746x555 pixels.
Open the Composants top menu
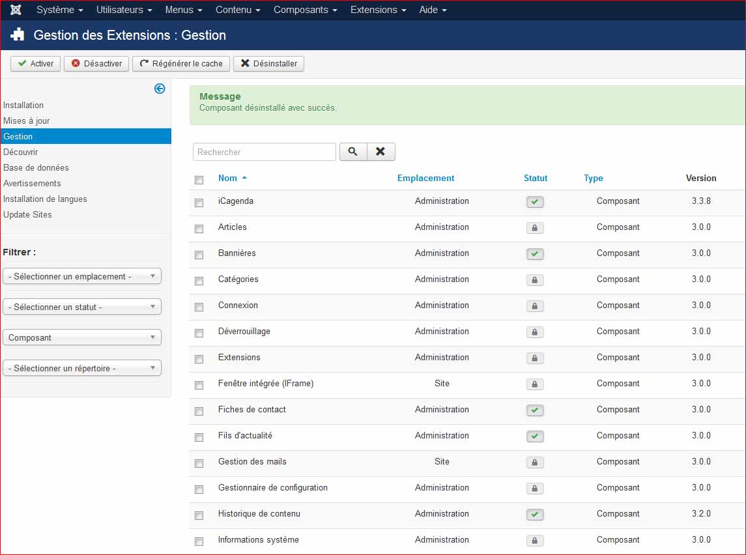(x=305, y=10)
